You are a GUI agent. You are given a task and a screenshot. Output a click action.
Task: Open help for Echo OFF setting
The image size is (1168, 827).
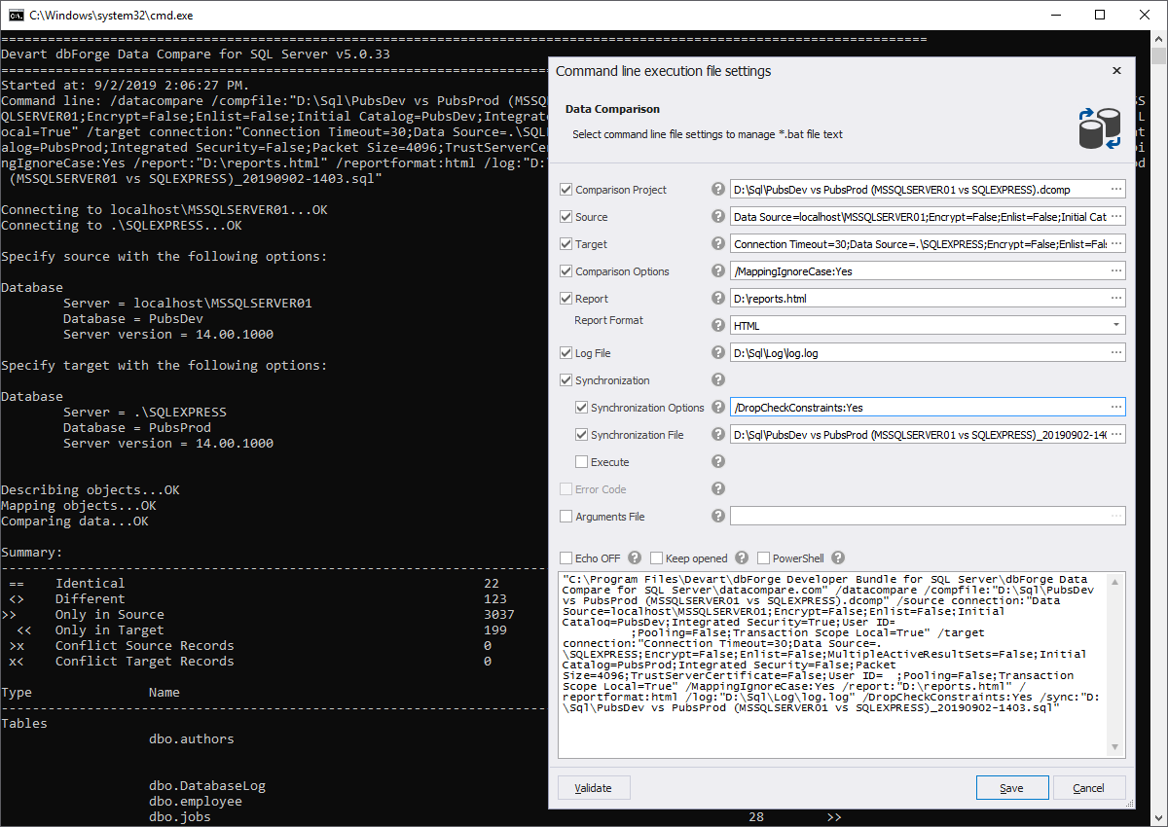click(634, 557)
